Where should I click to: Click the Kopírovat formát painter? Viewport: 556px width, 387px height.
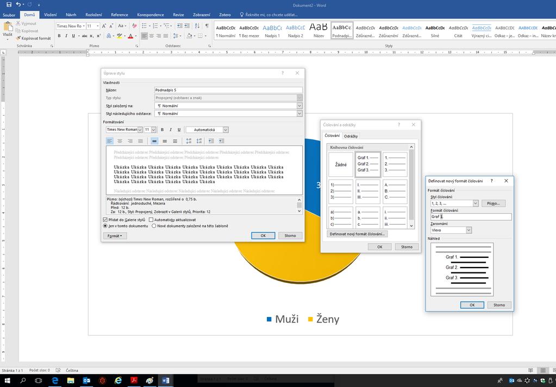pyautogui.click(x=33, y=38)
